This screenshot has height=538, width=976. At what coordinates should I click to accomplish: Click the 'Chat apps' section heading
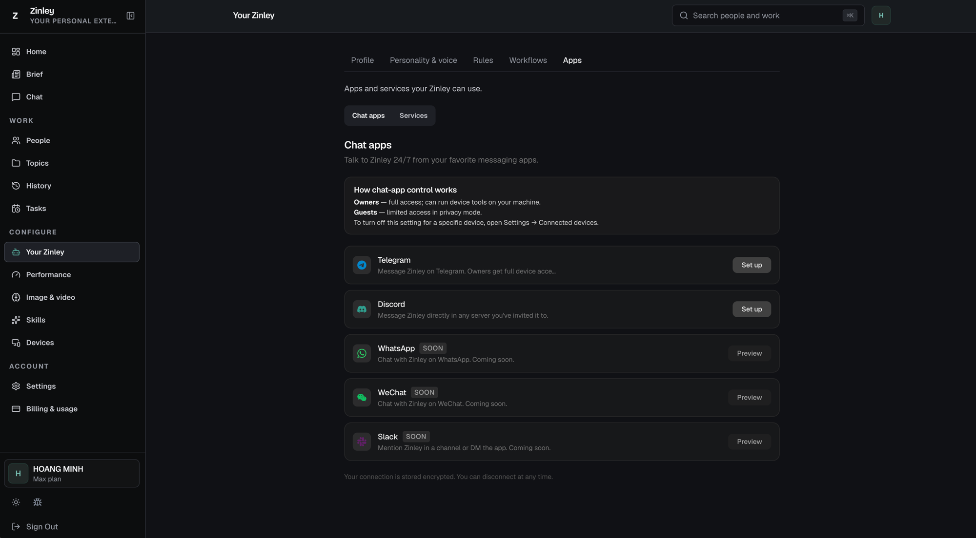[368, 145]
